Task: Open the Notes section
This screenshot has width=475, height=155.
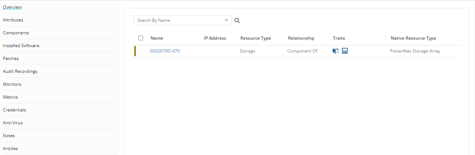Action: [x=9, y=136]
